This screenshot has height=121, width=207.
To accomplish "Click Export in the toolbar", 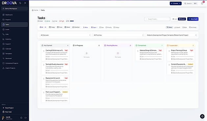I will coord(177,27).
